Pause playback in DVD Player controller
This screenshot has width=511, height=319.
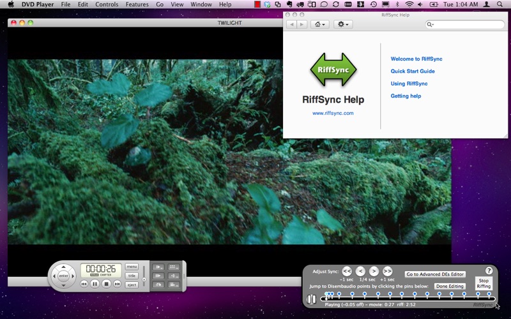tap(95, 284)
